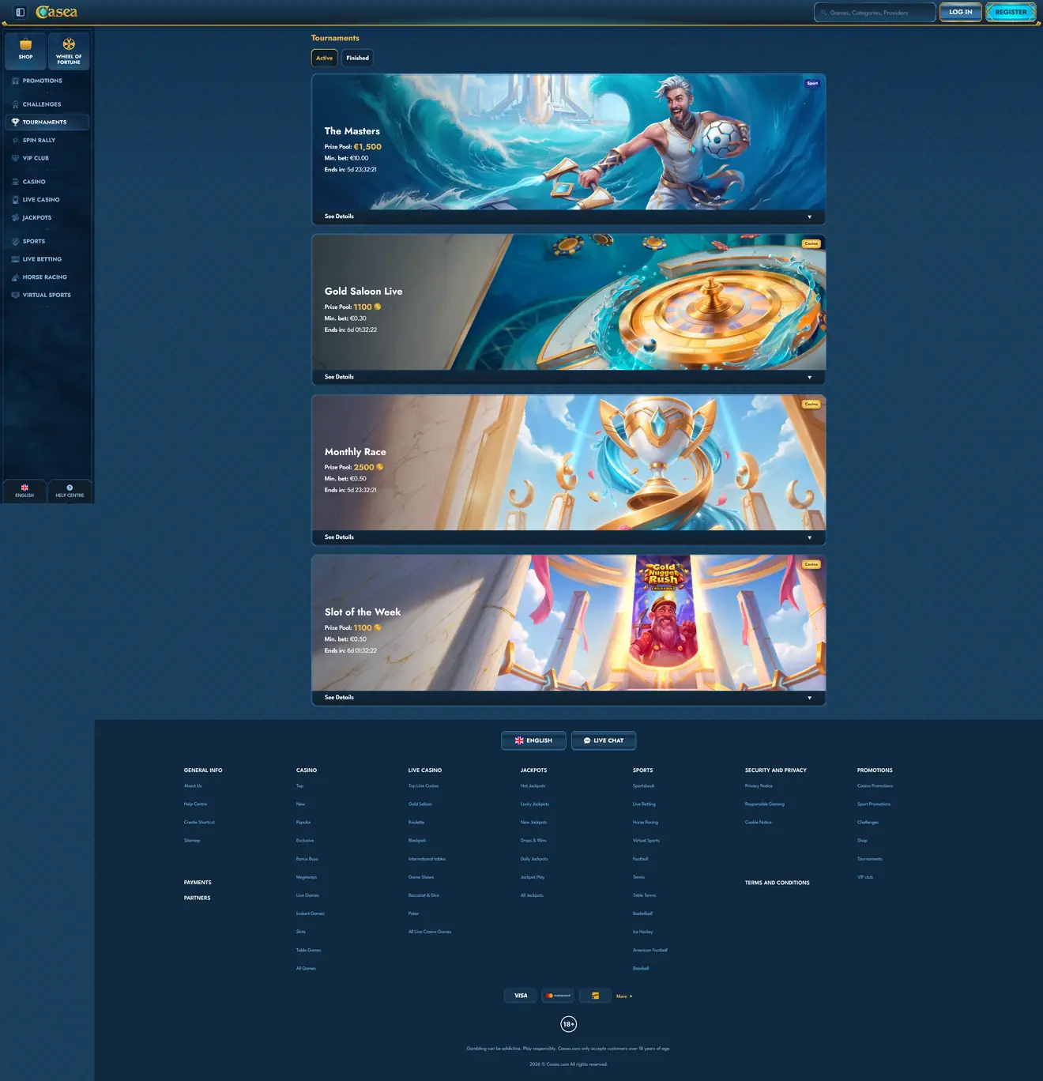
Task: Open Megaways footer link
Action: [x=307, y=877]
